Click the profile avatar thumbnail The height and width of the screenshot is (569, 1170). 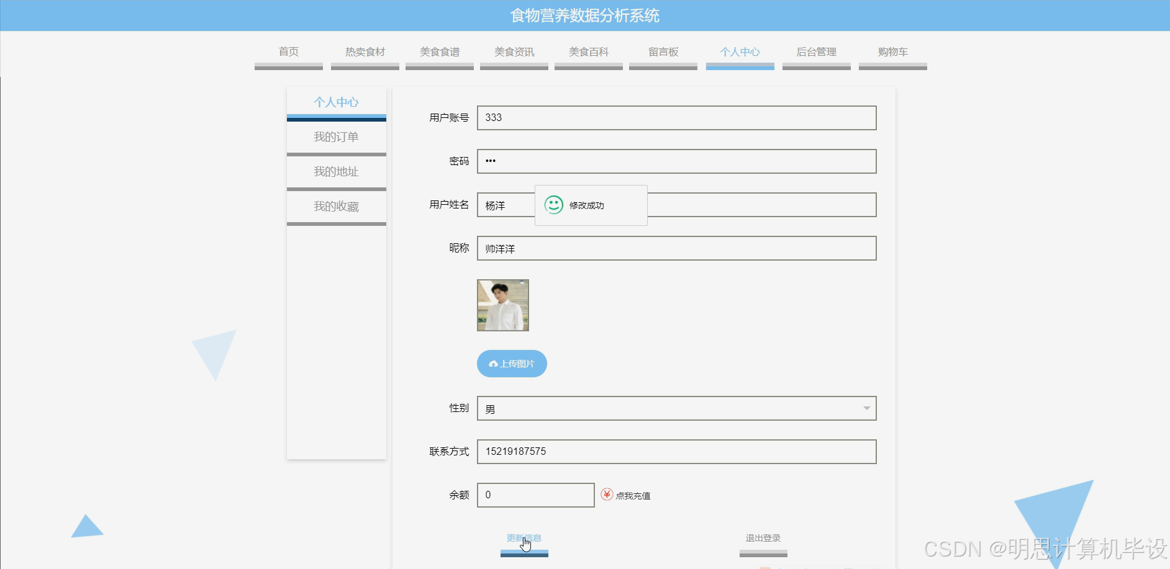click(503, 305)
